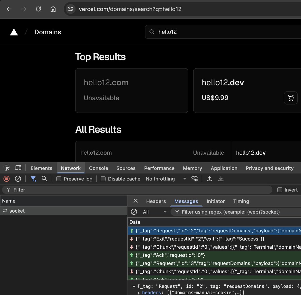The height and width of the screenshot is (295, 301).
Task: Open network conditions wifi icon
Action: [x=194, y=179]
